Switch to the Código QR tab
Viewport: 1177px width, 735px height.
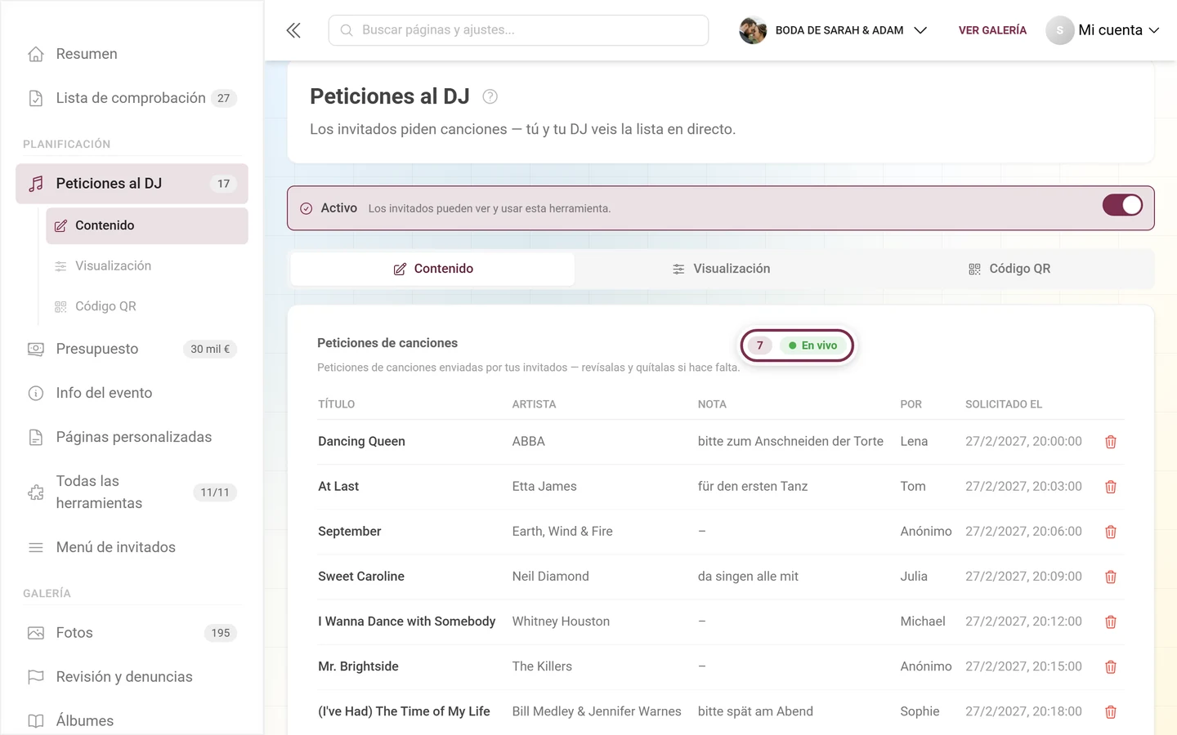tap(1009, 269)
